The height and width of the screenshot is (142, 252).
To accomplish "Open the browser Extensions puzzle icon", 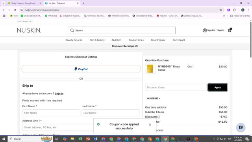I will click(234, 10).
